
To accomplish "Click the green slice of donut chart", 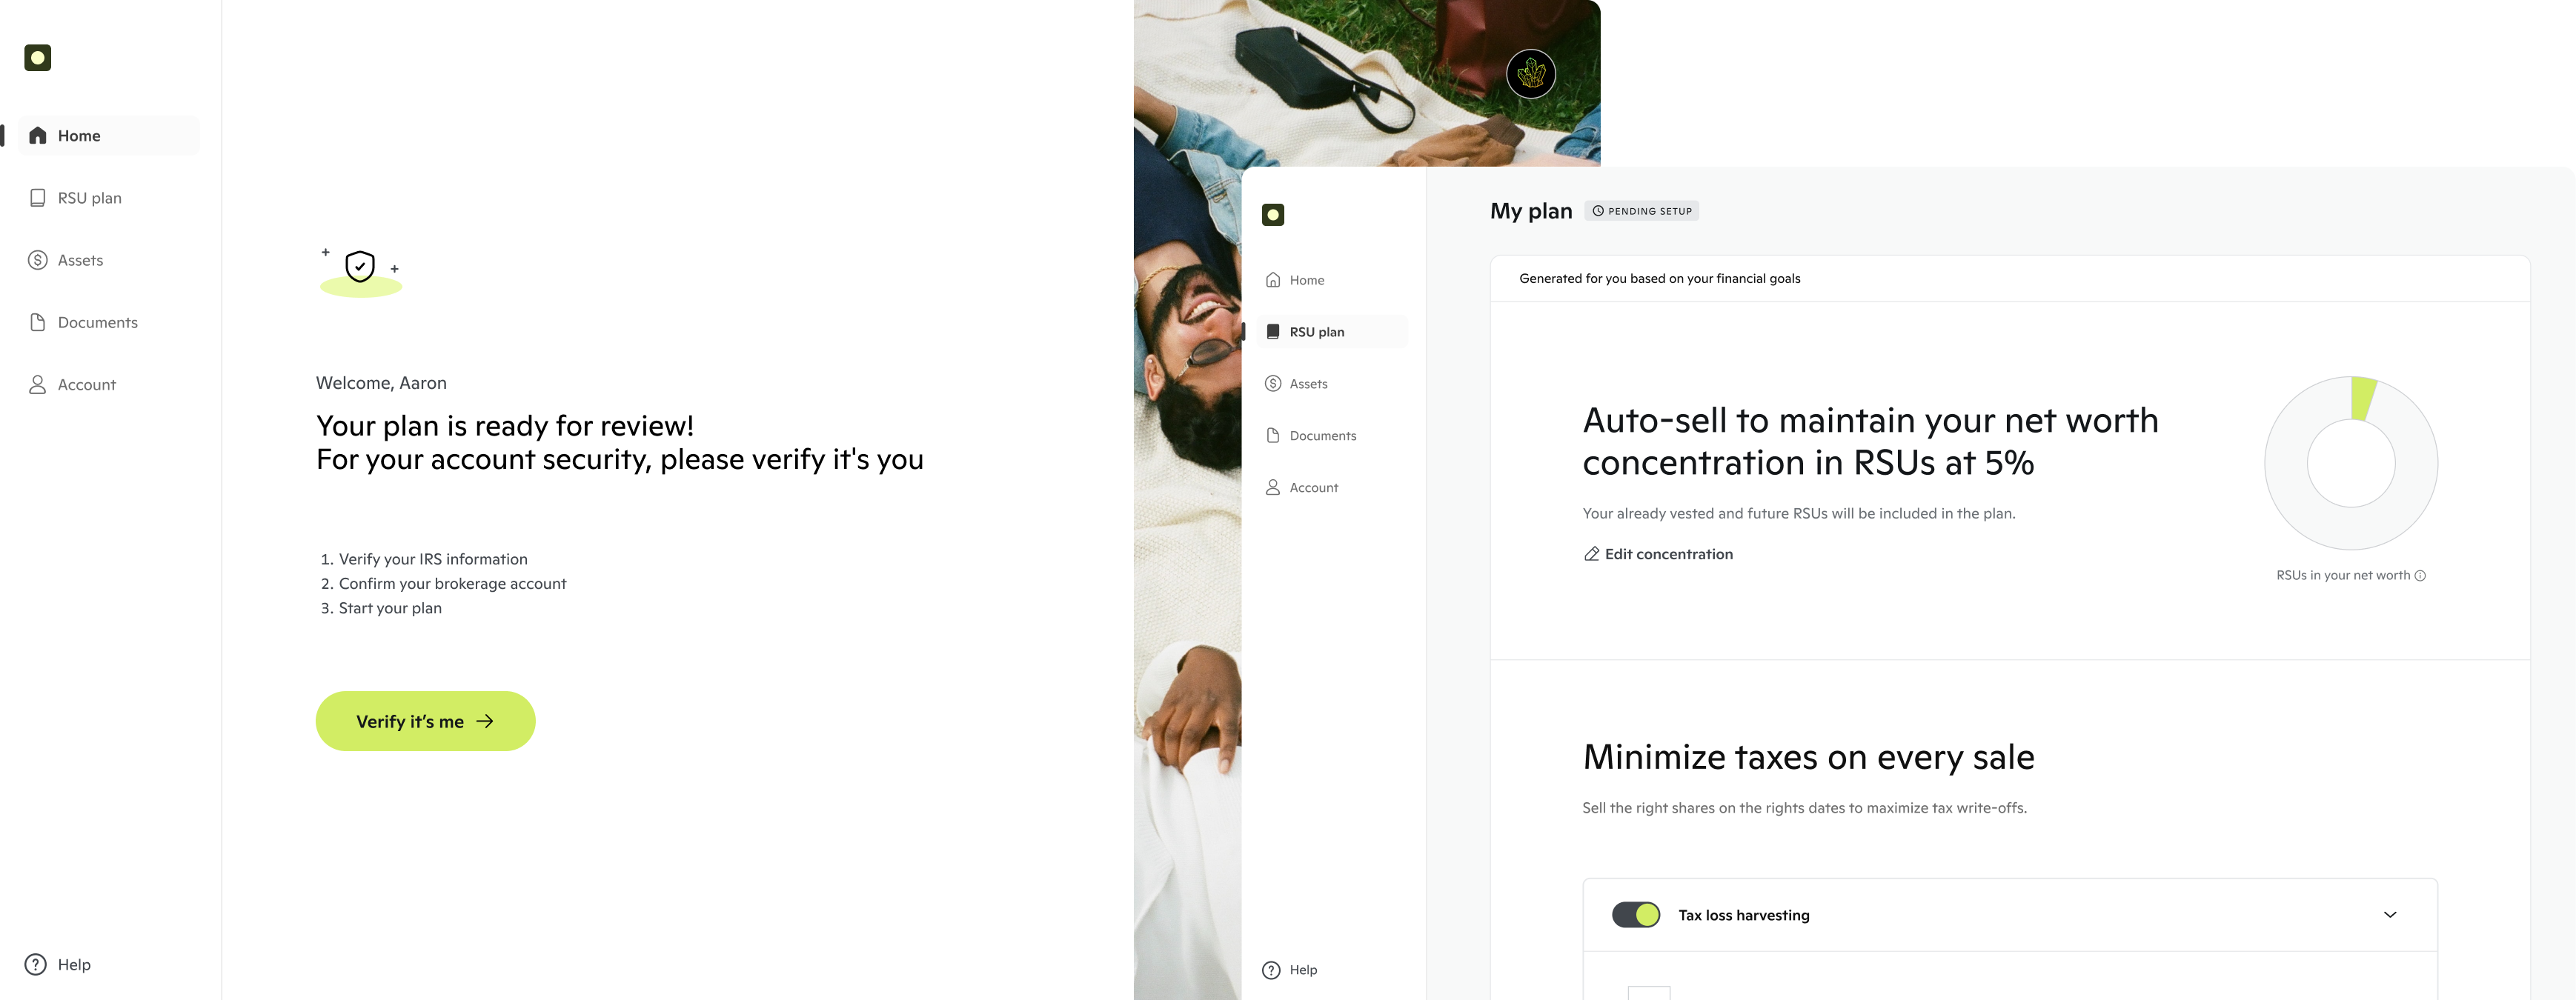I will pos(2362,398).
